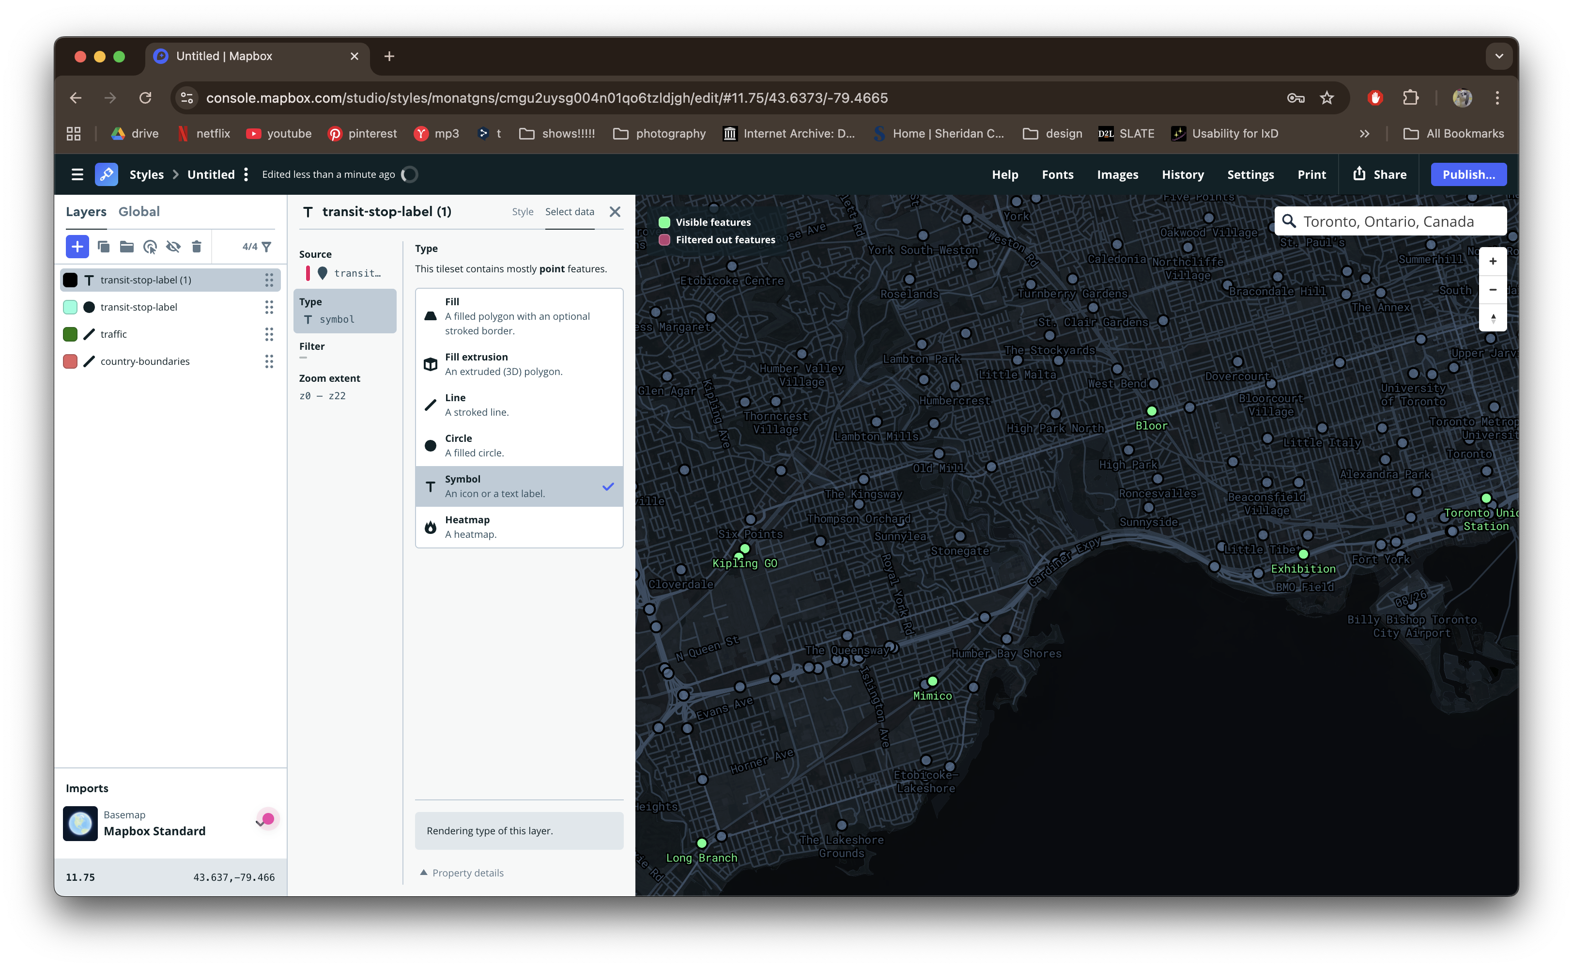Add a new layer with the plus icon
Viewport: 1573px width, 968px height.
(77, 247)
